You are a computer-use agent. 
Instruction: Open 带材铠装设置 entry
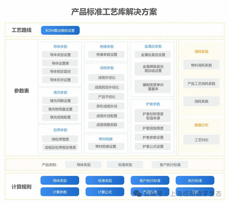[x=106, y=147]
